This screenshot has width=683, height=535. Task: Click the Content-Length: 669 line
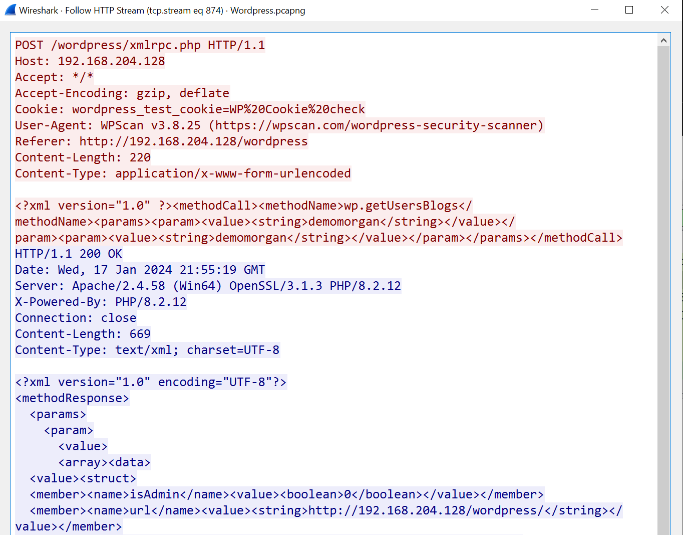[x=83, y=334]
